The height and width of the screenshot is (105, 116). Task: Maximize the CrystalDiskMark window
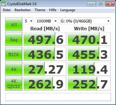tap(101, 4)
